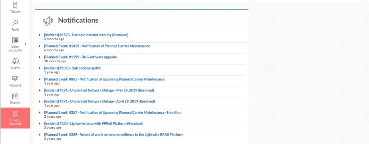Expand incident #1053 disclosure triangle
Viewport: 369px width, 144px height.
(40, 68)
